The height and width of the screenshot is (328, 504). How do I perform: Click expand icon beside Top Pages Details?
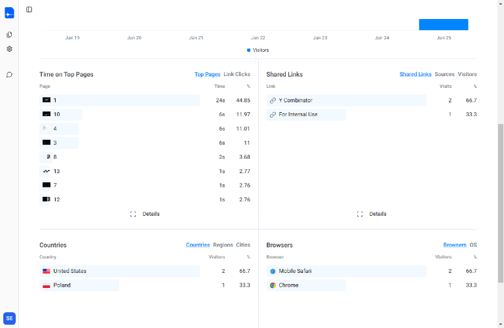[x=133, y=214]
